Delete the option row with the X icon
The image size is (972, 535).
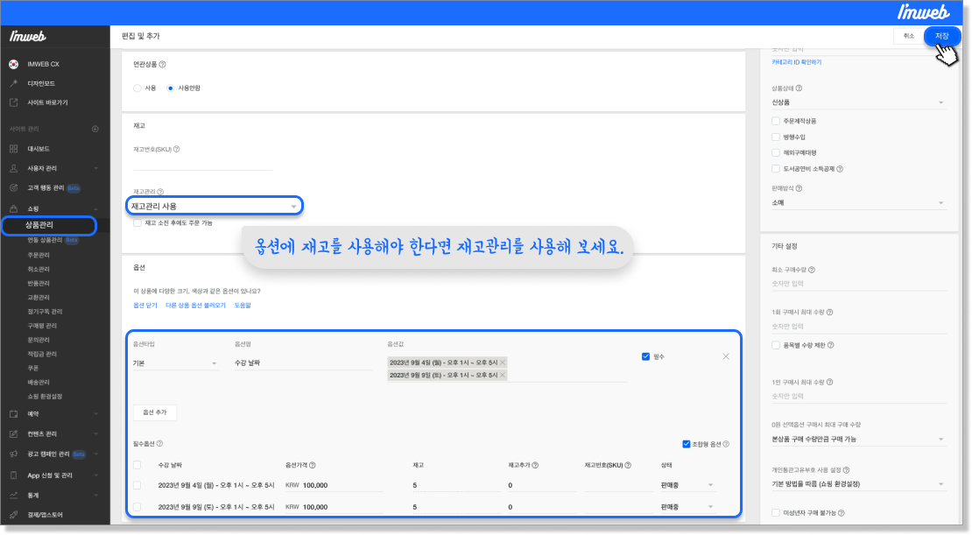[725, 356]
